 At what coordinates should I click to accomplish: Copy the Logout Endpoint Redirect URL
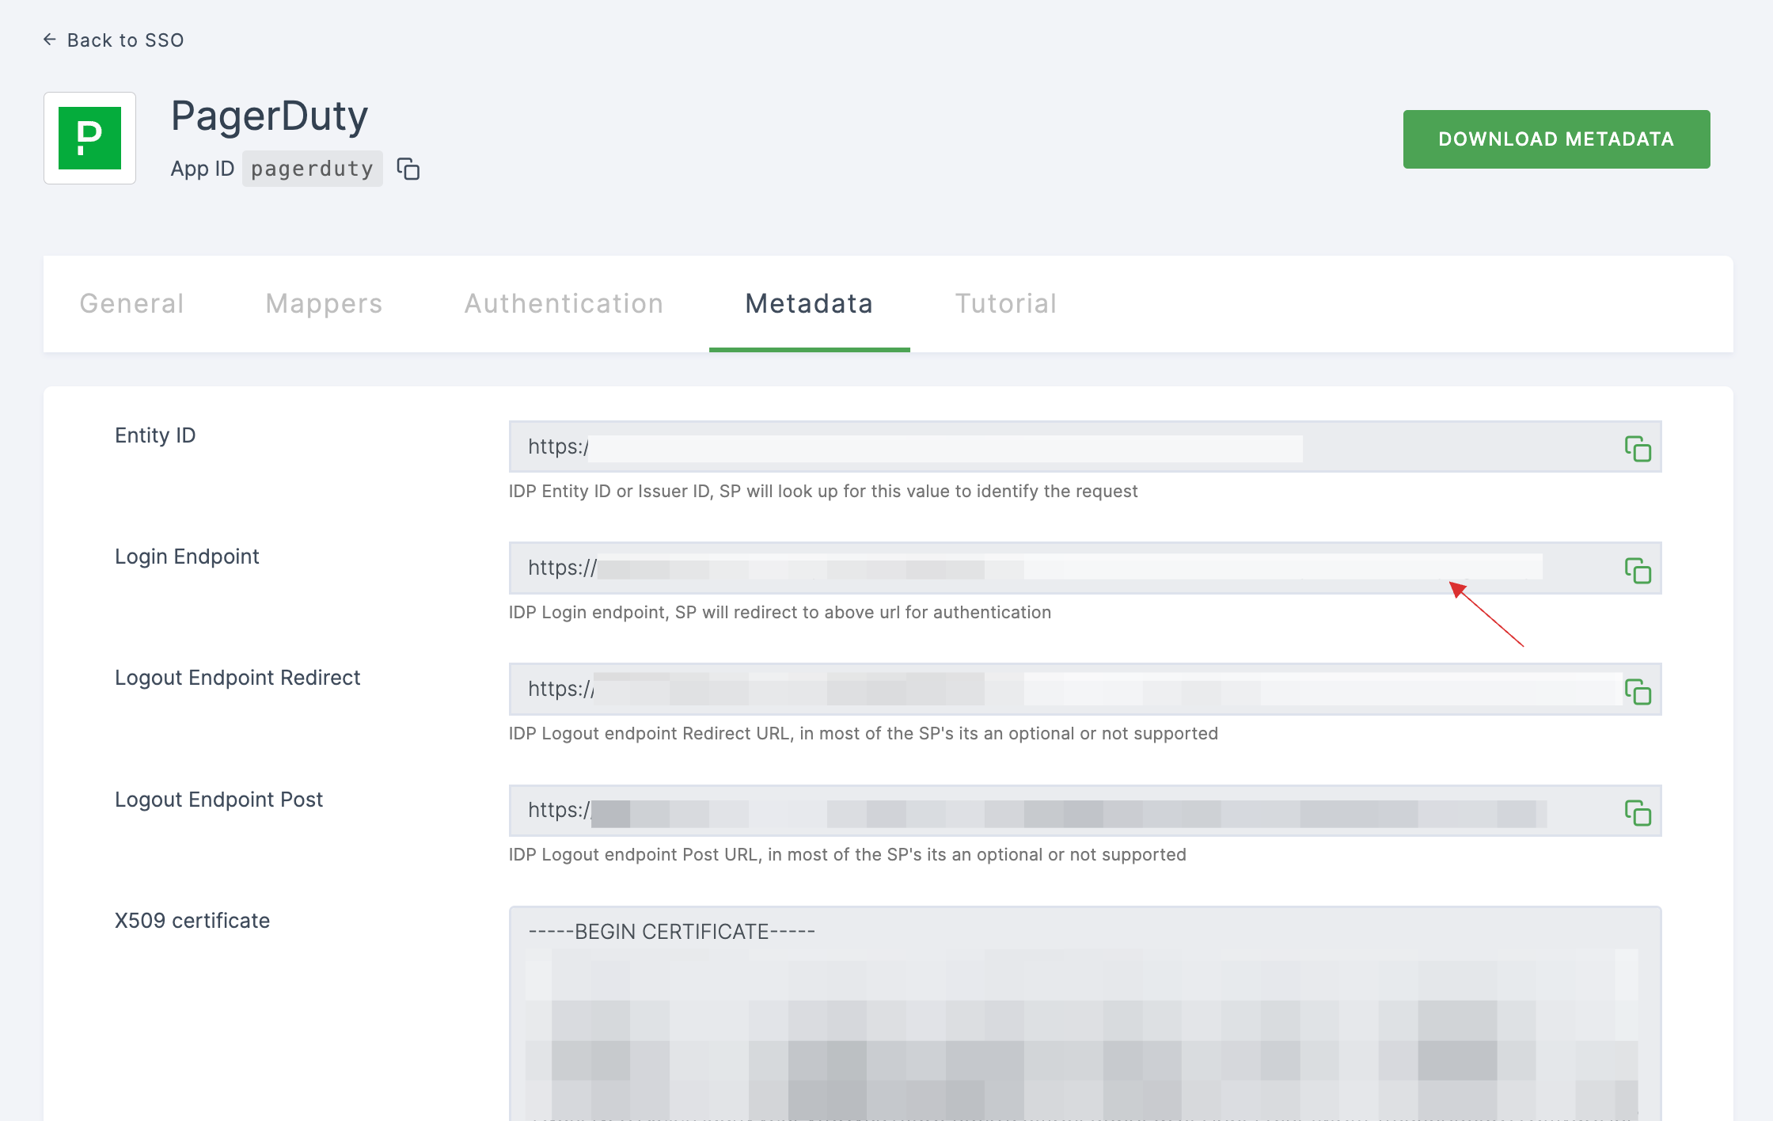click(1638, 690)
